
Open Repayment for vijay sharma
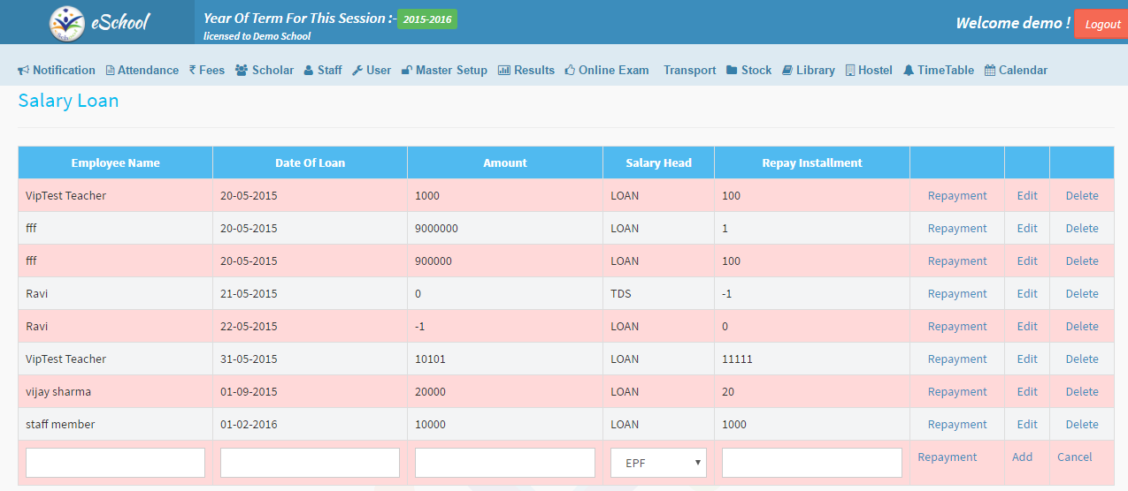tap(957, 391)
